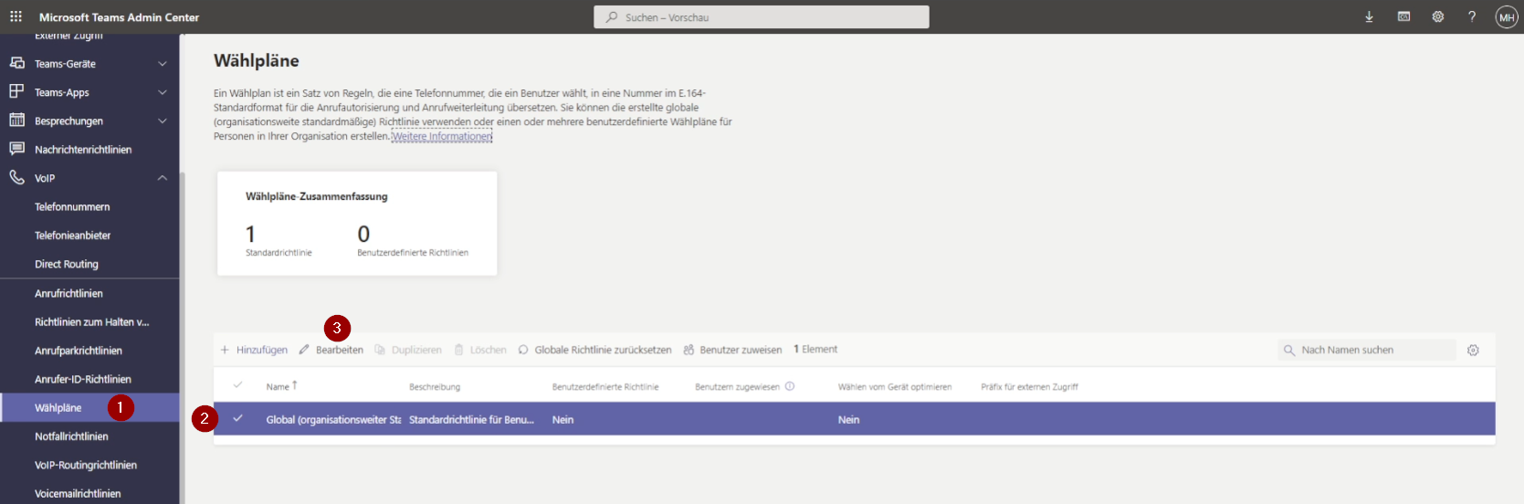The width and height of the screenshot is (1524, 504).
Task: Click the Nachrichtenrichtlinien chat icon
Action: point(16,148)
